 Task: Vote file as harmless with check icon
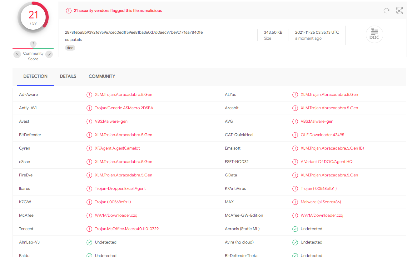tap(49, 54)
